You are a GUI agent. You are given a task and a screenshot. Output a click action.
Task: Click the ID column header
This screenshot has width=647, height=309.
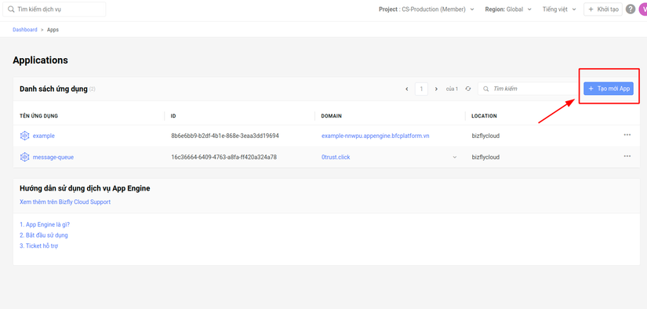click(173, 116)
